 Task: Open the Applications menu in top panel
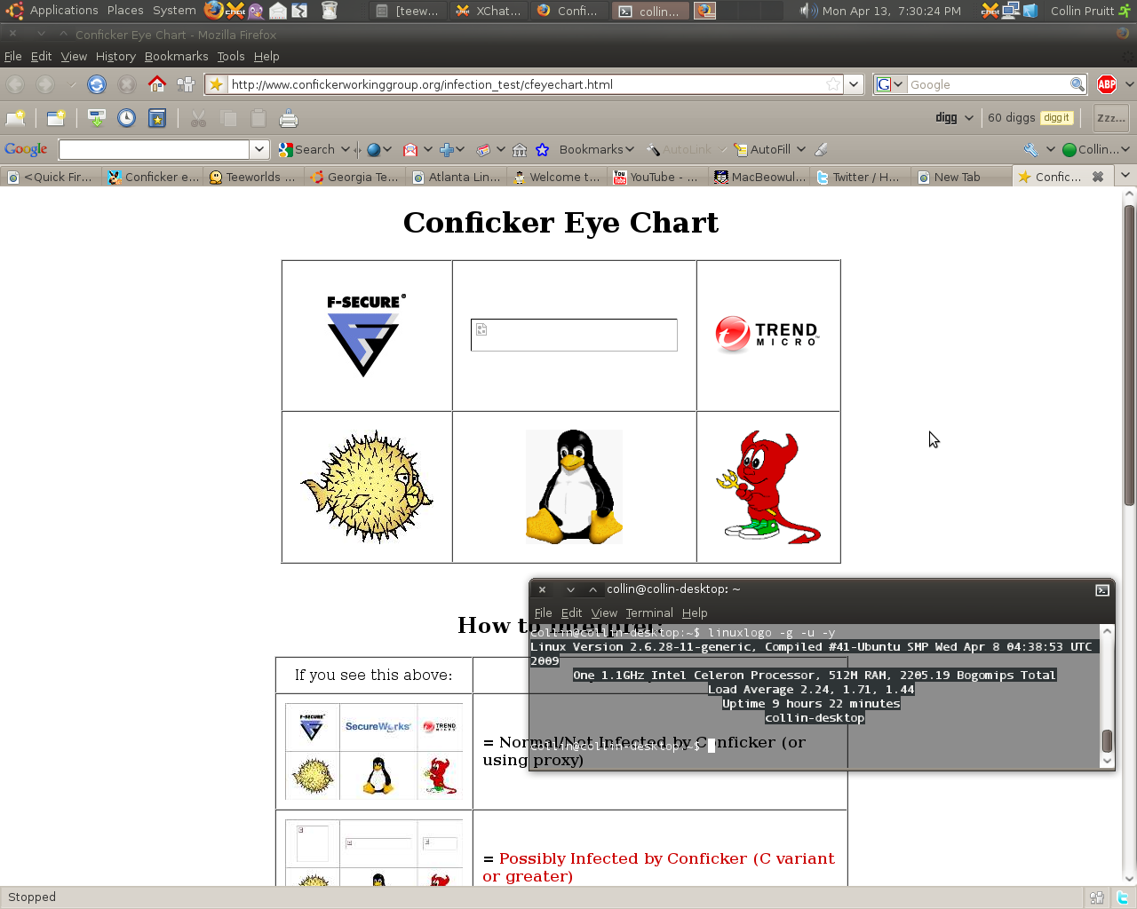[64, 11]
